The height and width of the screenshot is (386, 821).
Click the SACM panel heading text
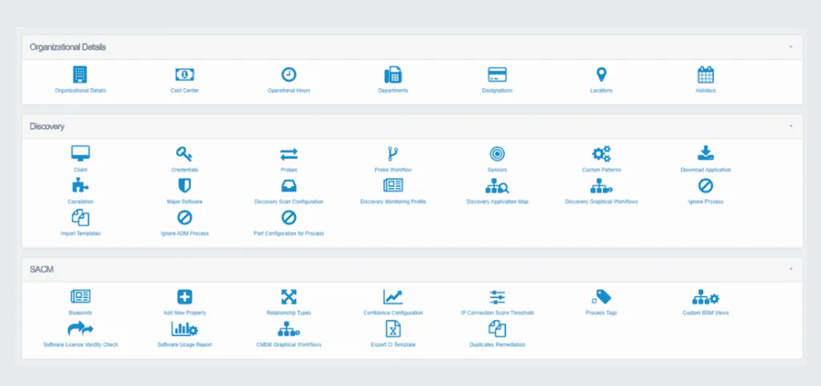[x=42, y=269]
